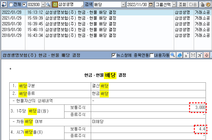212x140 pixels.
Task: Click the 1. 배당구분 row label
Action: click(24, 86)
